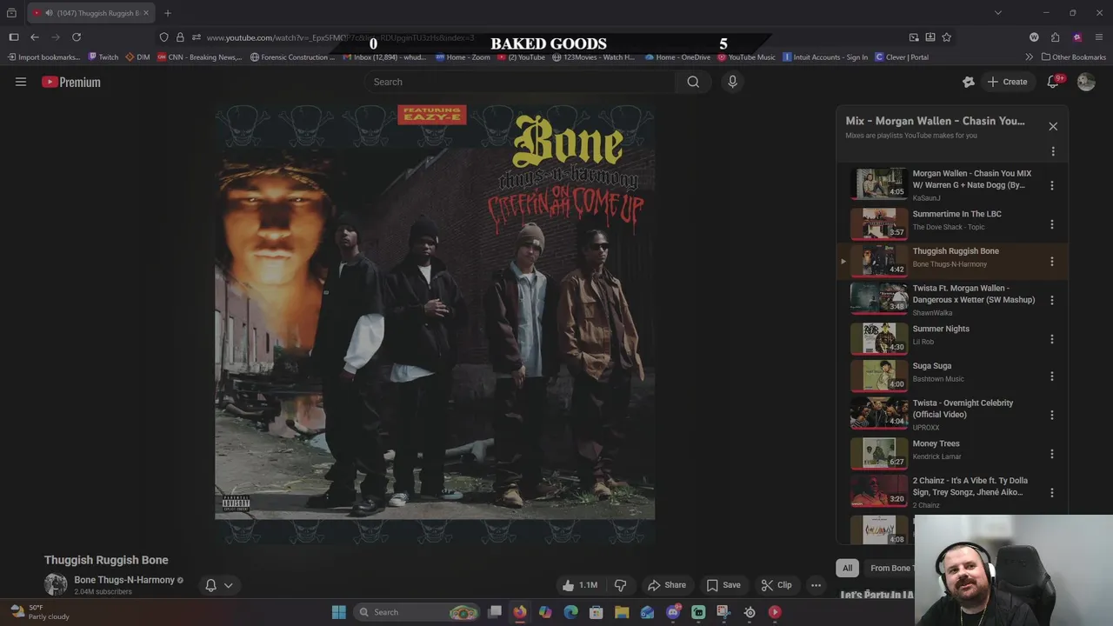Click the Windows taskbar Search box
1113x626 pixels.
pyautogui.click(x=417, y=612)
